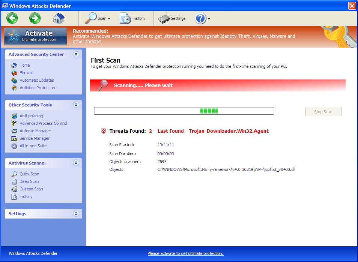Image resolution: width=358 pixels, height=262 pixels.
Task: Click the Advanced Process Control icon
Action: pyautogui.click(x=14, y=124)
